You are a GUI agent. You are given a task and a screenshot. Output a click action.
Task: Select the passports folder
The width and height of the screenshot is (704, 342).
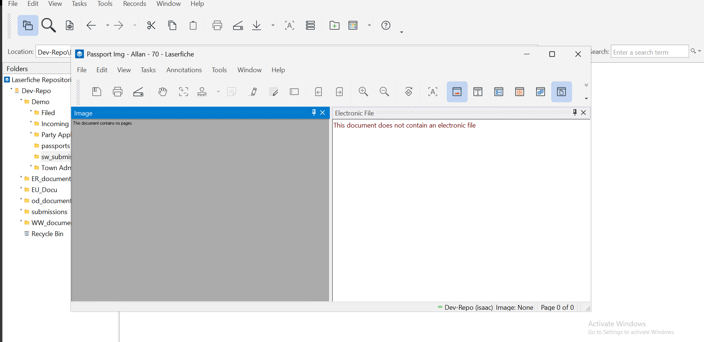(x=55, y=146)
